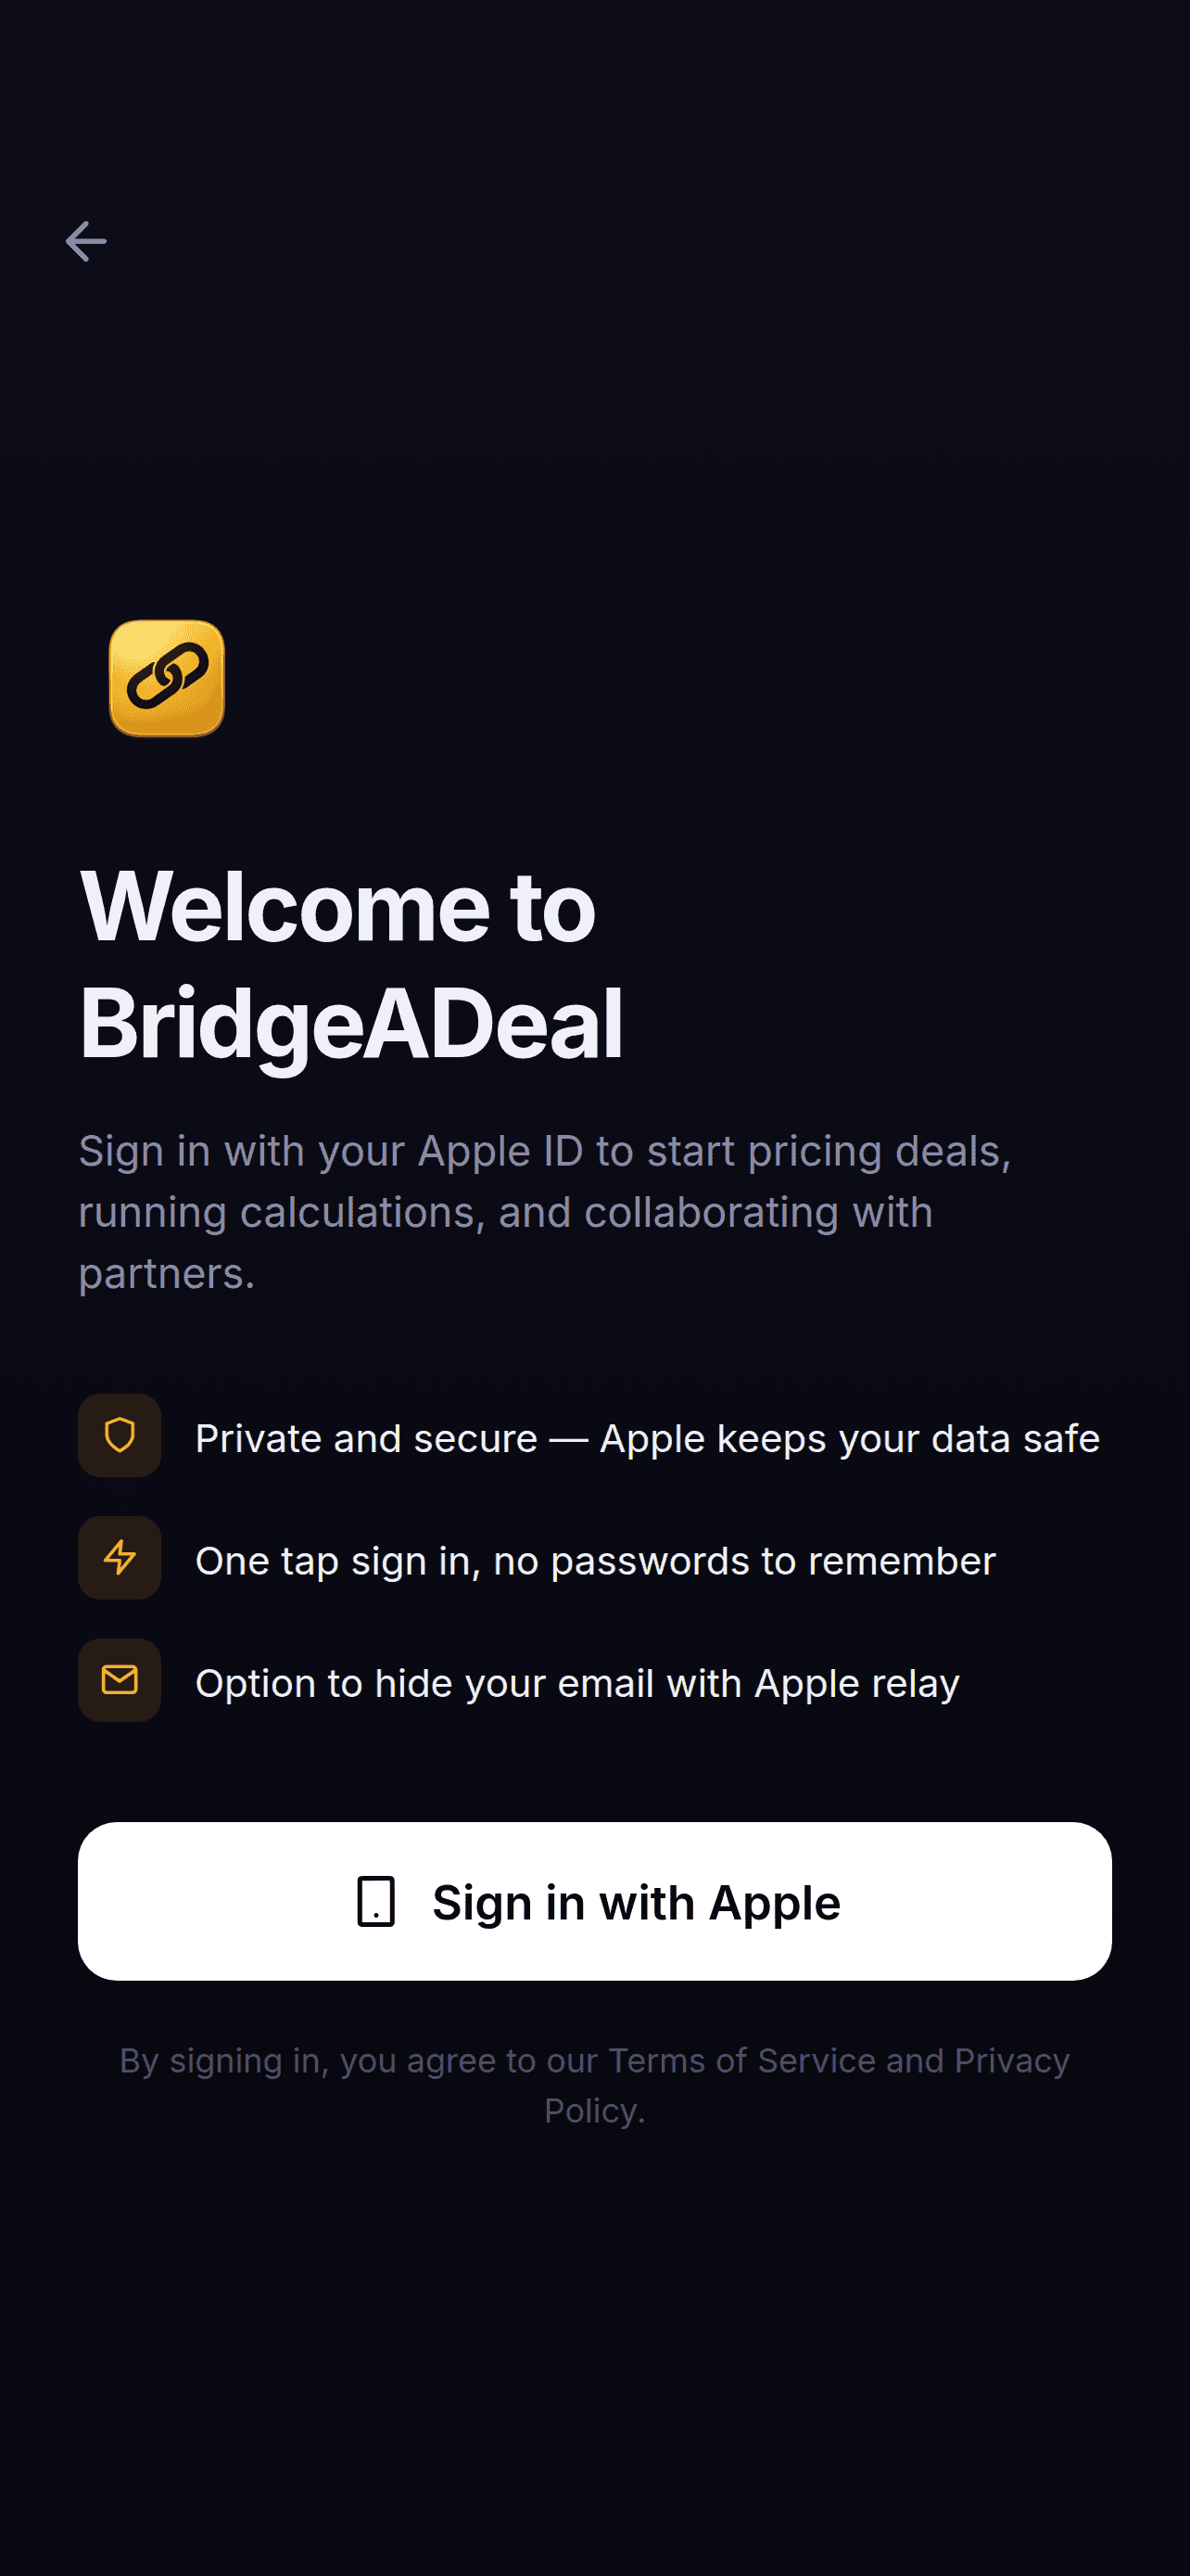Click the Apple logo inside the sign-in button
1190x2576 pixels.
click(376, 1900)
